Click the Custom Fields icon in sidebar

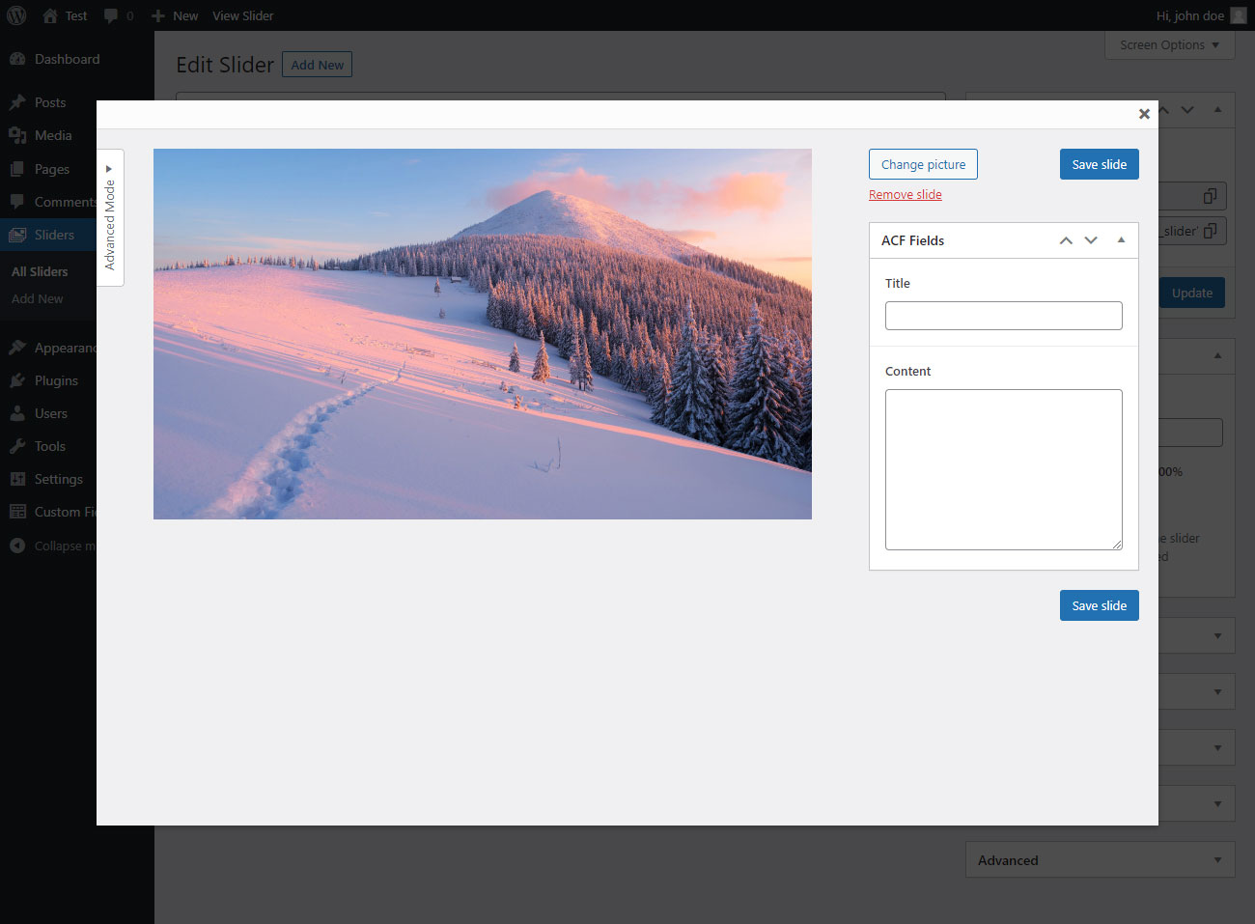(x=17, y=512)
